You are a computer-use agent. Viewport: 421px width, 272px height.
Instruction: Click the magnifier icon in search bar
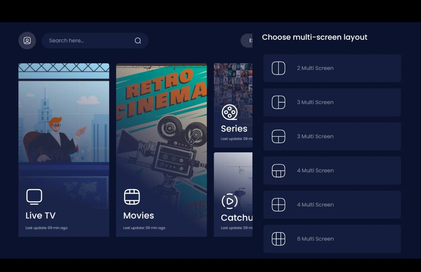pos(138,40)
